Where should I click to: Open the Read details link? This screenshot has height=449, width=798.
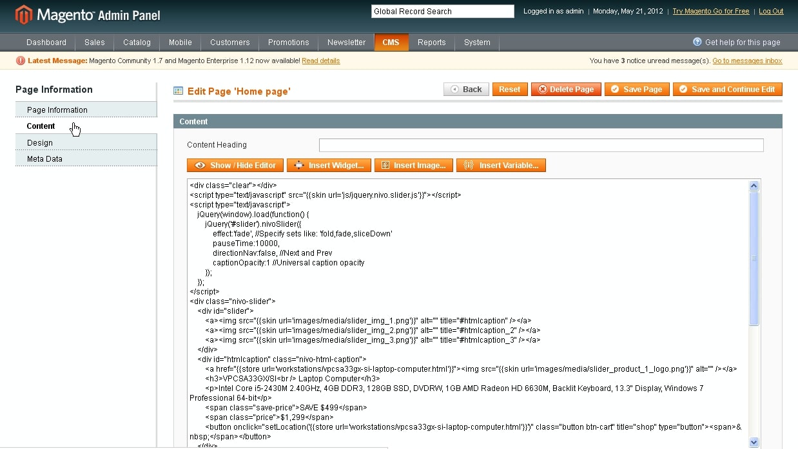[320, 61]
